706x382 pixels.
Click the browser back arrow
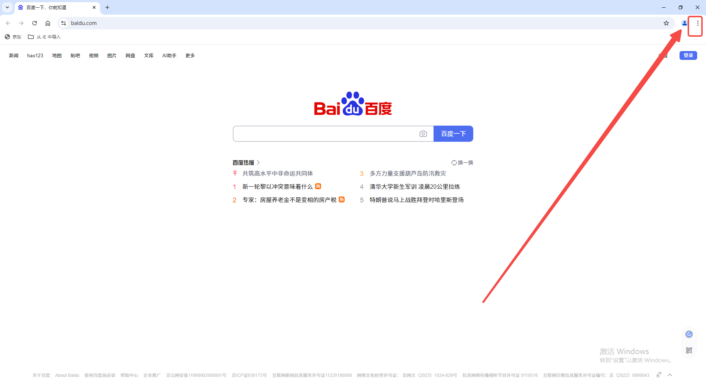tap(8, 23)
